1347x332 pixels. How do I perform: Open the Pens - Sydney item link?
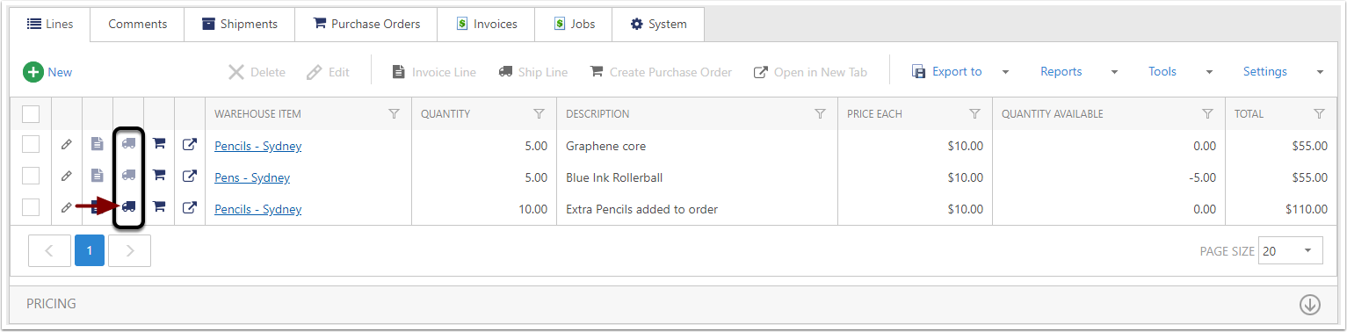pos(252,177)
